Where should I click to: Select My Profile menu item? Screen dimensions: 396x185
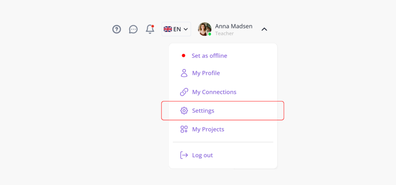[206, 73]
